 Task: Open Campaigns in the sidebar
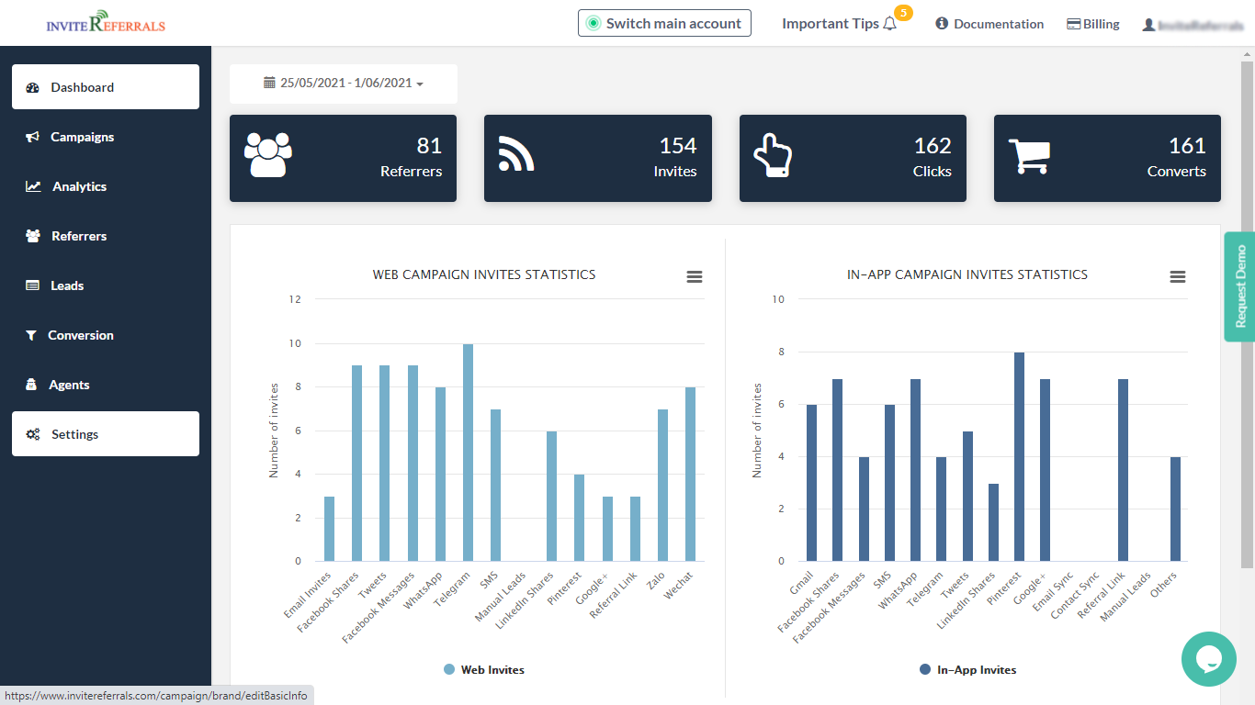tap(82, 137)
